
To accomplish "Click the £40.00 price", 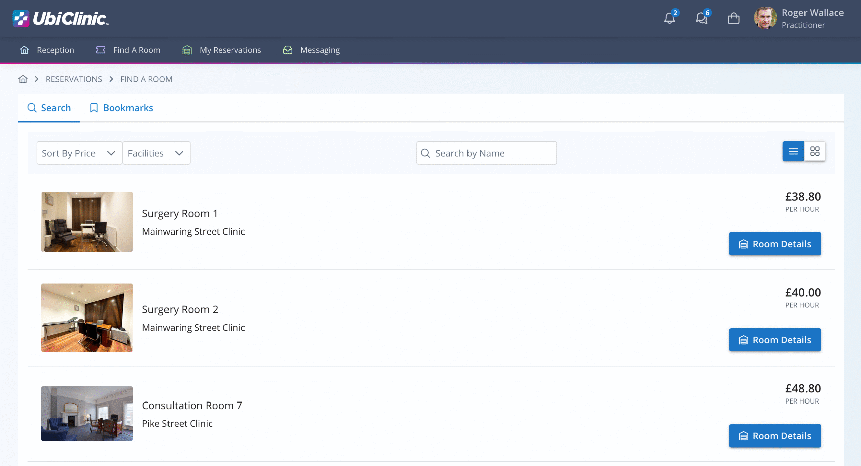I will click(x=803, y=292).
